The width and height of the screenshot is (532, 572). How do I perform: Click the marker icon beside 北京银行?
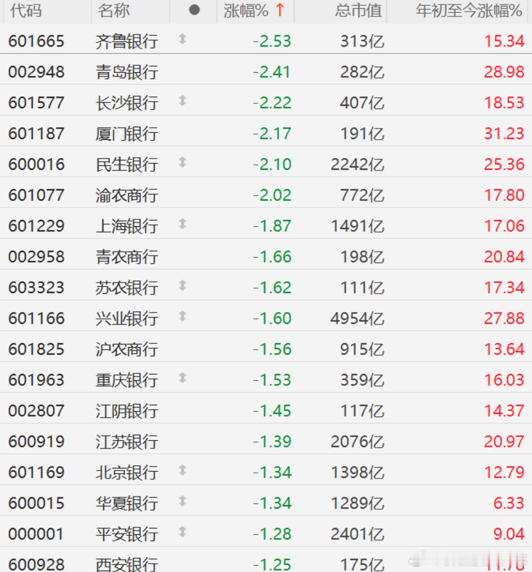(x=182, y=470)
